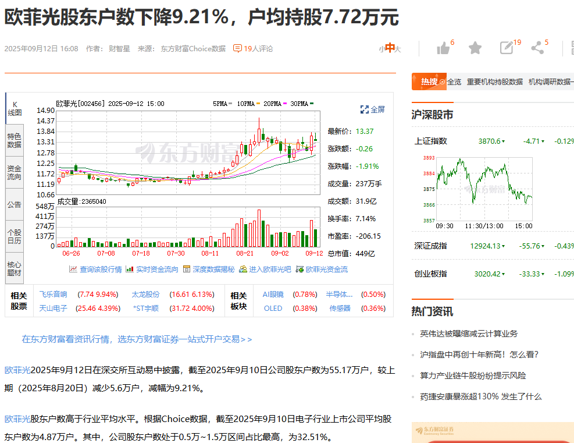Image resolution: width=574 pixels, height=443 pixels.
Task: Open related stock 太龙股份
Action: [x=146, y=295]
